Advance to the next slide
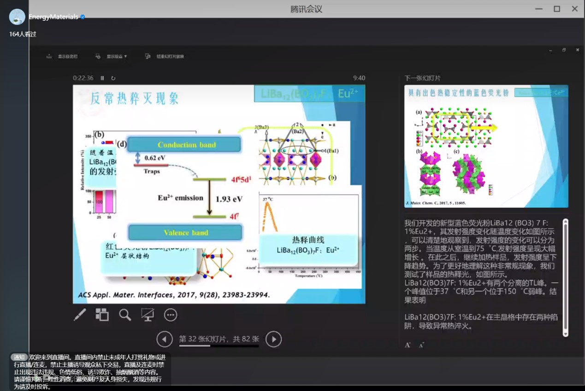 coord(273,339)
